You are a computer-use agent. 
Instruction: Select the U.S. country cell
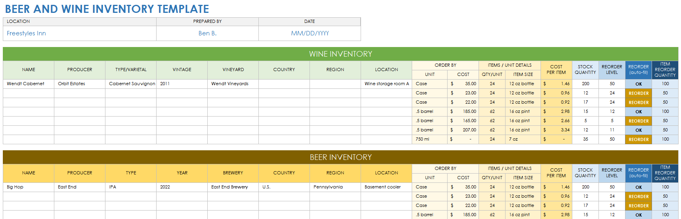[284, 187]
